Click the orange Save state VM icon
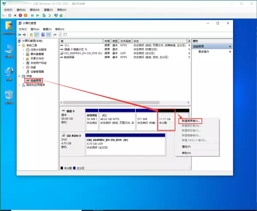The height and width of the screenshot is (211, 257). point(26,15)
